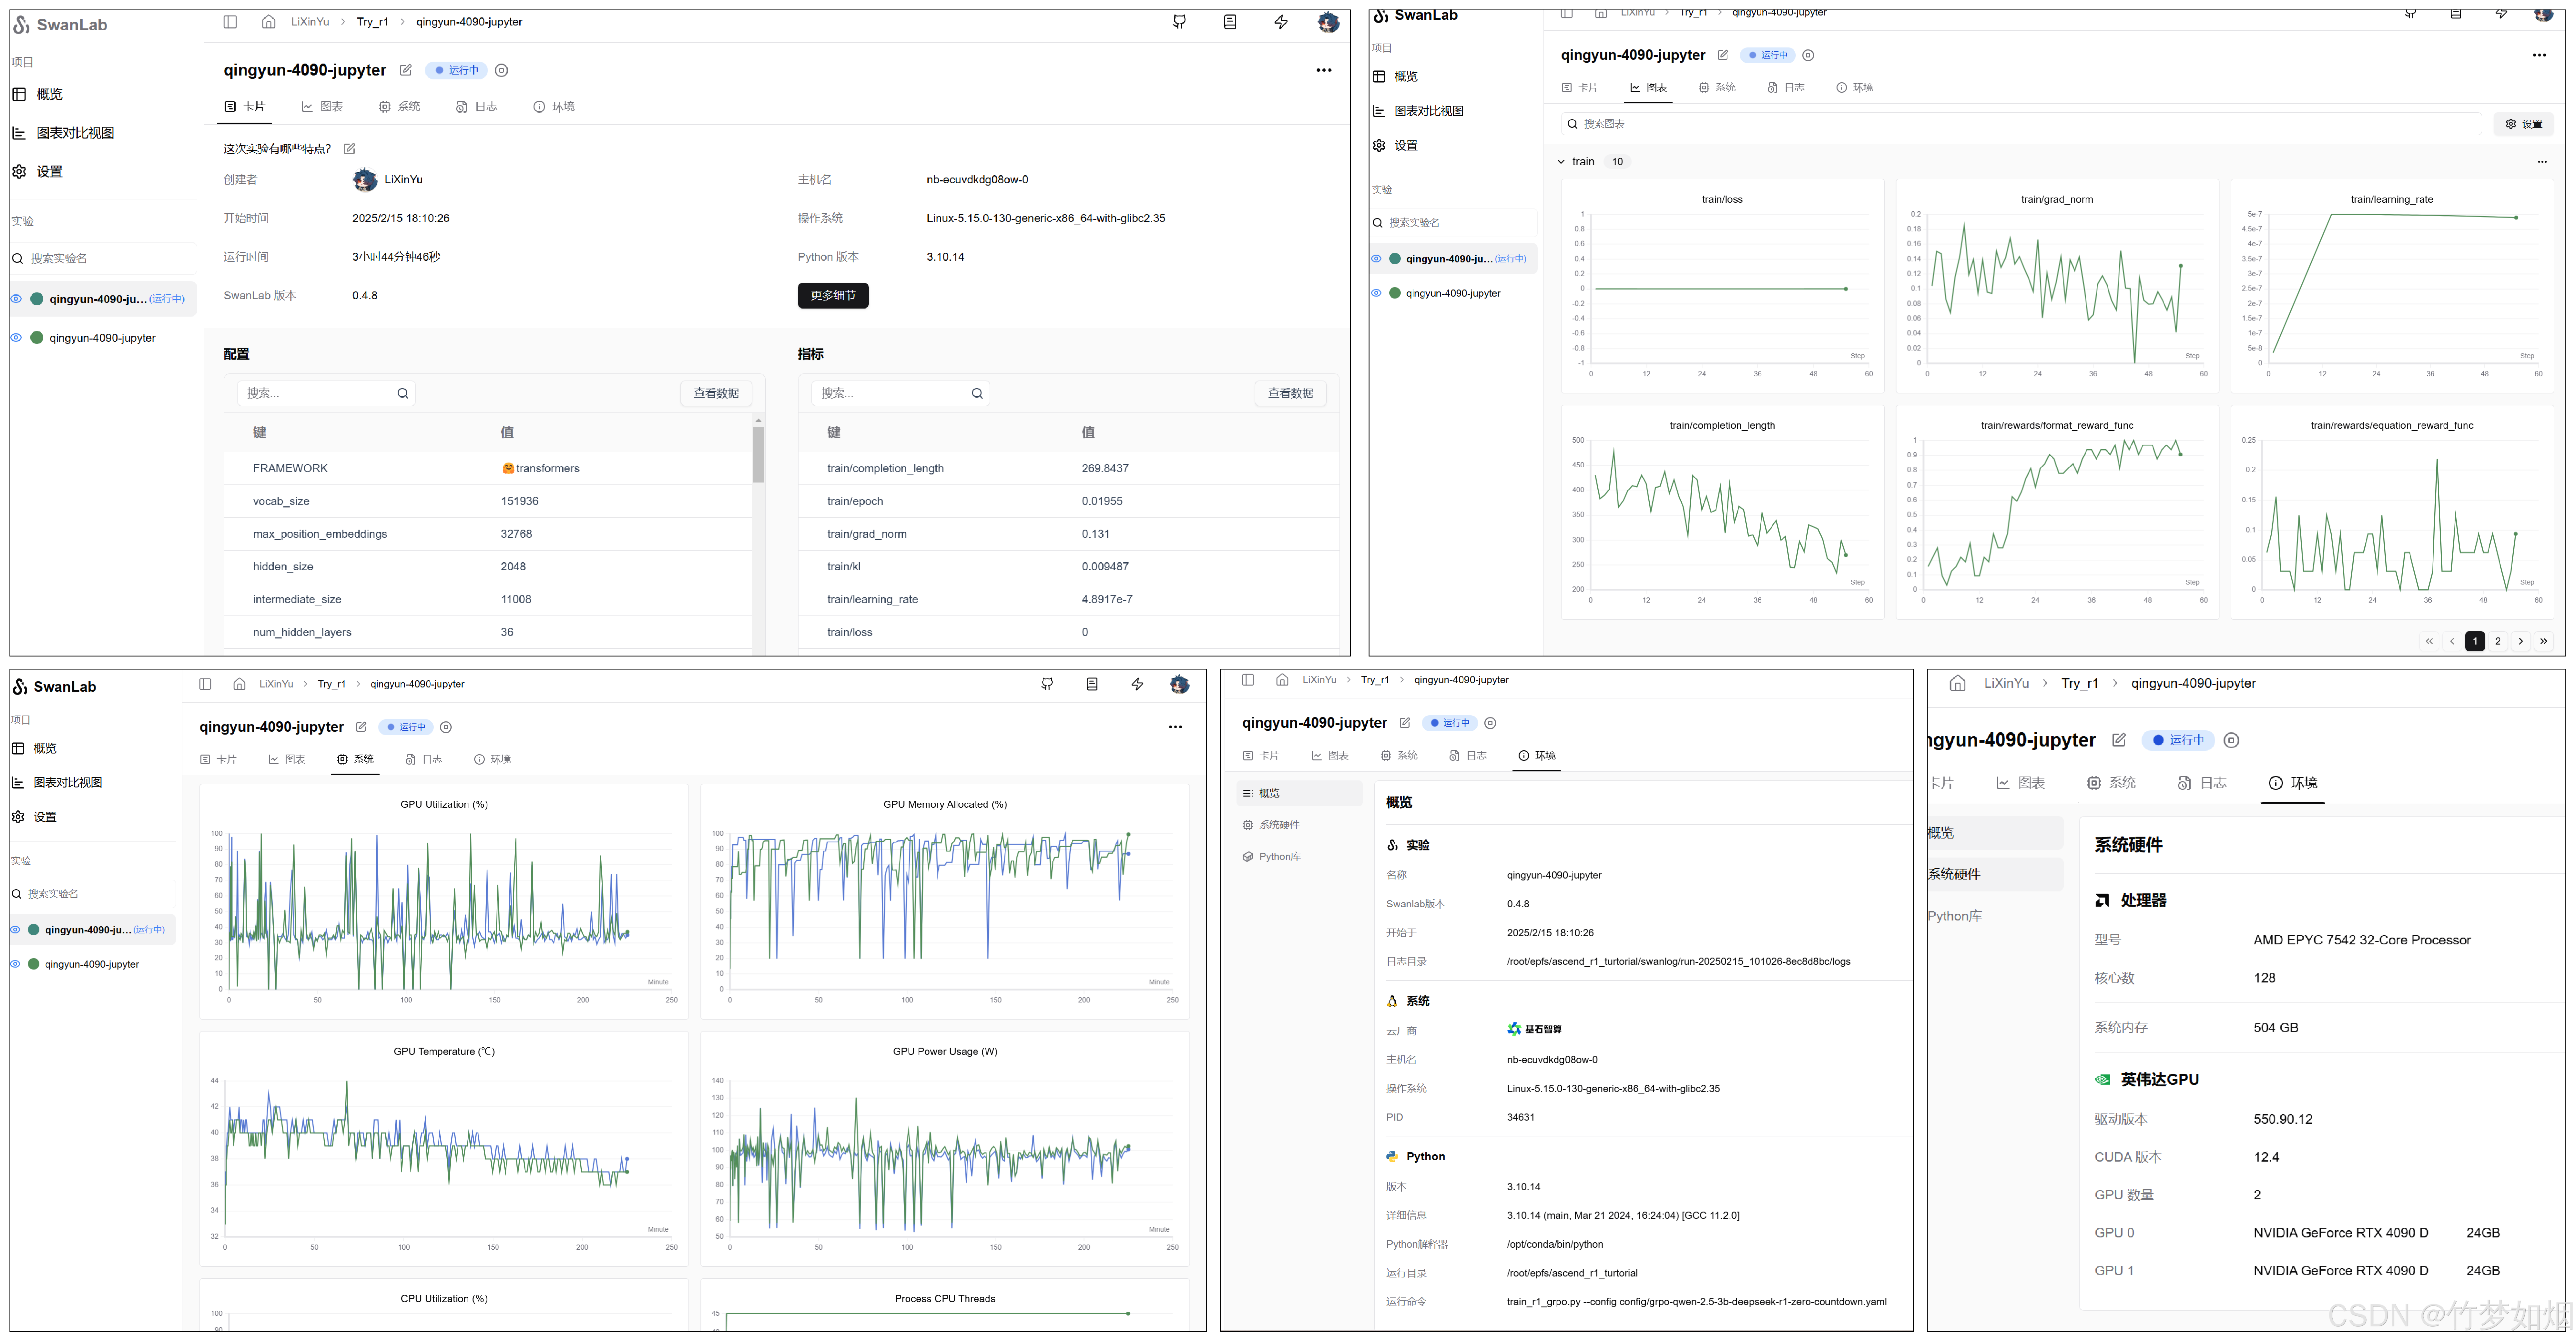Switch to the 图表 tab
The width and height of the screenshot is (2576, 1342).
point(322,106)
